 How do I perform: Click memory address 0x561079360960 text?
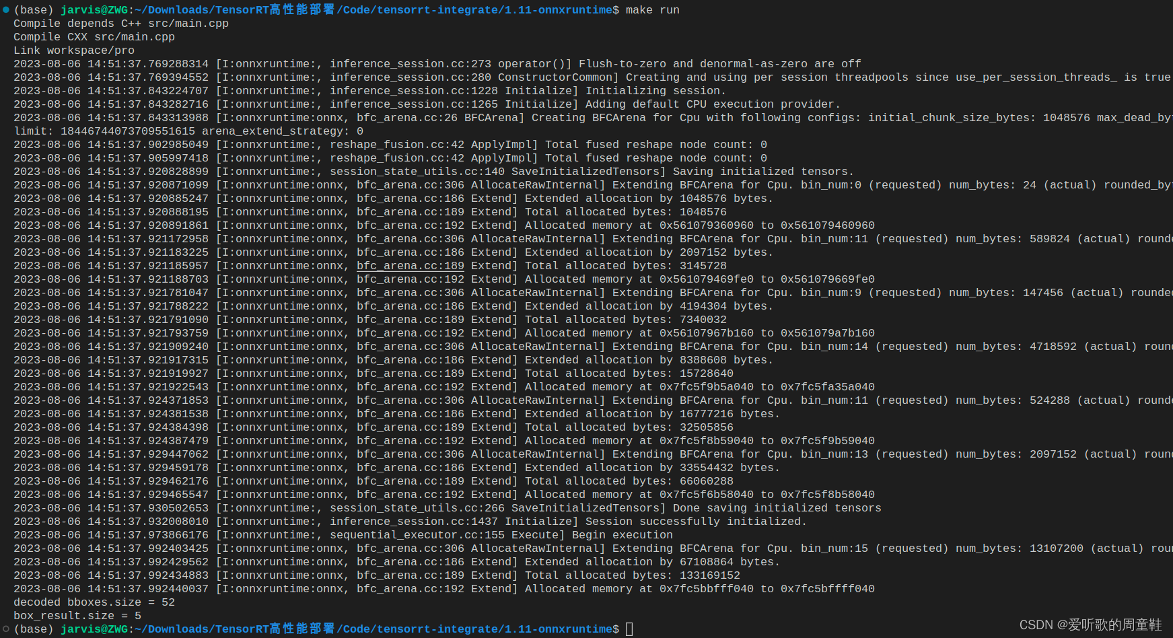click(x=707, y=225)
